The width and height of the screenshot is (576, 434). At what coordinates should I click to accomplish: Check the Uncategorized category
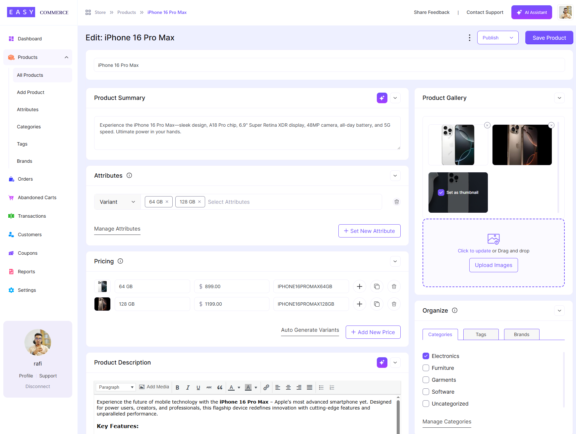point(426,404)
